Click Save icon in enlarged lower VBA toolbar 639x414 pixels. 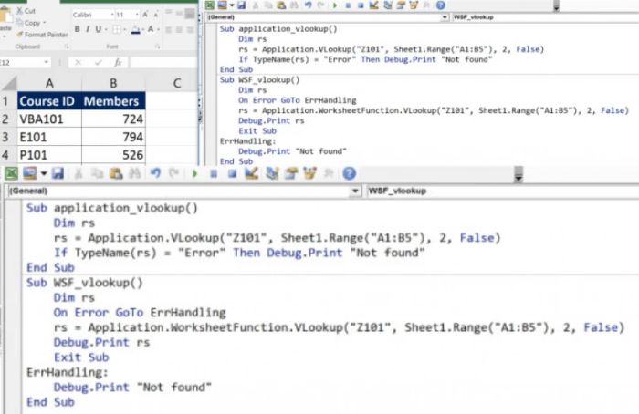click(x=58, y=174)
